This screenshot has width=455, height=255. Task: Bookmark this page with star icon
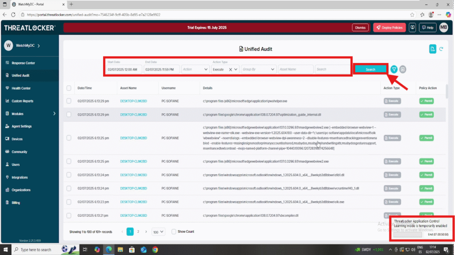[x=412, y=15]
